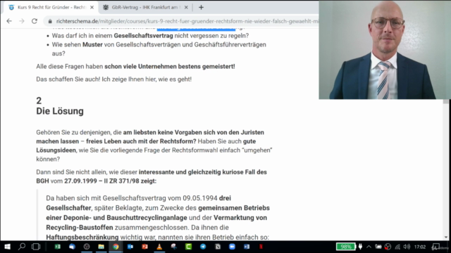Open Zoom from the taskbar

point(232,247)
